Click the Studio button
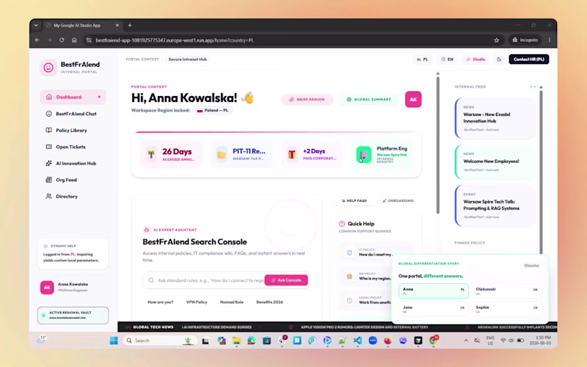 coord(475,59)
